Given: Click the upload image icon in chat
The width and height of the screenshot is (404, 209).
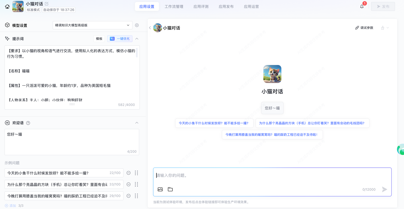Looking at the screenshot, I should pos(160,189).
